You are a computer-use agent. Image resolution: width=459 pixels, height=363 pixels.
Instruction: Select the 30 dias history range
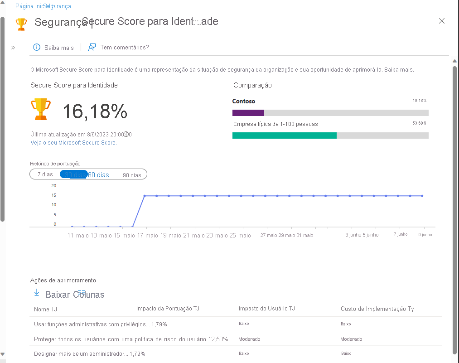click(x=74, y=174)
